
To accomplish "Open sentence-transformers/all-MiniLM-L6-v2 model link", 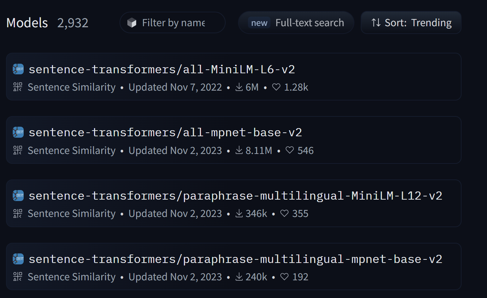I will pyautogui.click(x=162, y=69).
